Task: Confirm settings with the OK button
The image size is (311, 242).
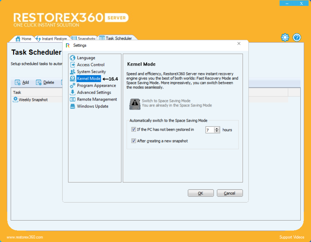Action: [201, 193]
